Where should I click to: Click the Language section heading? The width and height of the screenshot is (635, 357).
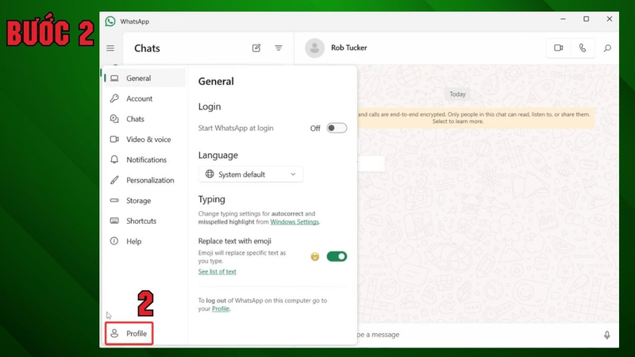[x=217, y=155]
